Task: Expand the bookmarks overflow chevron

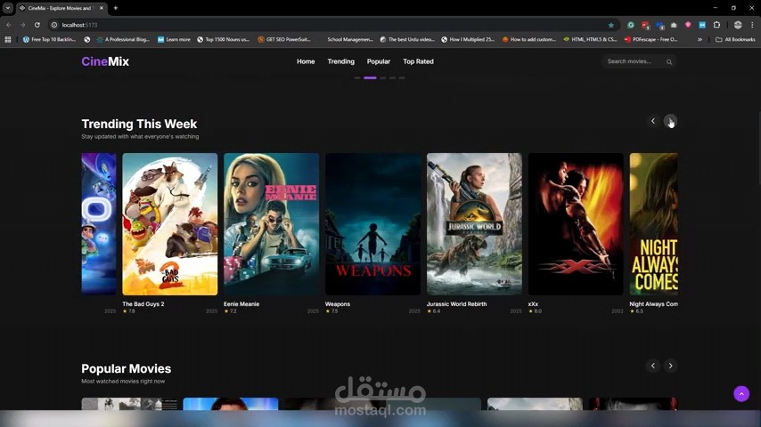Action: click(700, 40)
